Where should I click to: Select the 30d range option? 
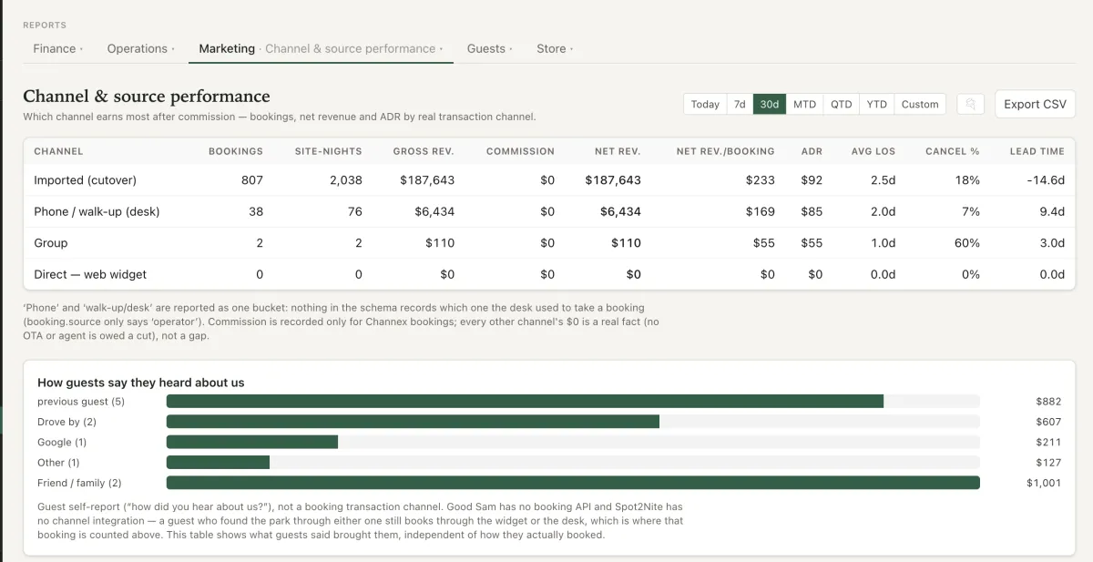tap(770, 104)
